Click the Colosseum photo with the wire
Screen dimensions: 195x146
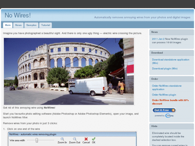[69, 72]
